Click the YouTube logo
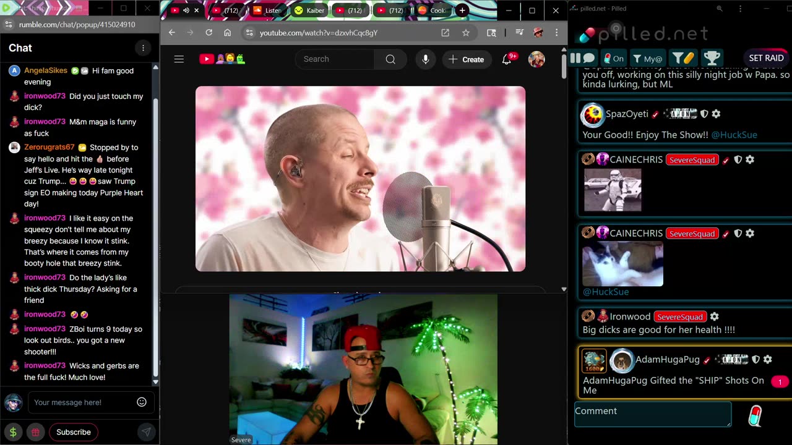This screenshot has height=445, width=792. coord(222,59)
